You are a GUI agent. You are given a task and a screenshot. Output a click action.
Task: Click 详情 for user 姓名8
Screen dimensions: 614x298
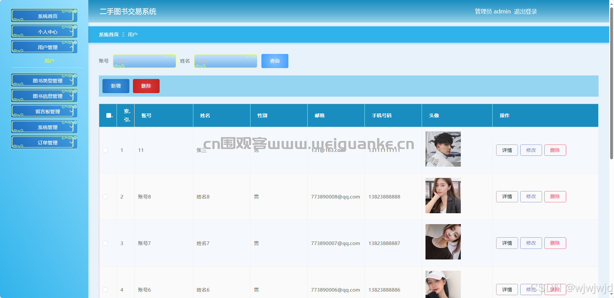tap(507, 197)
